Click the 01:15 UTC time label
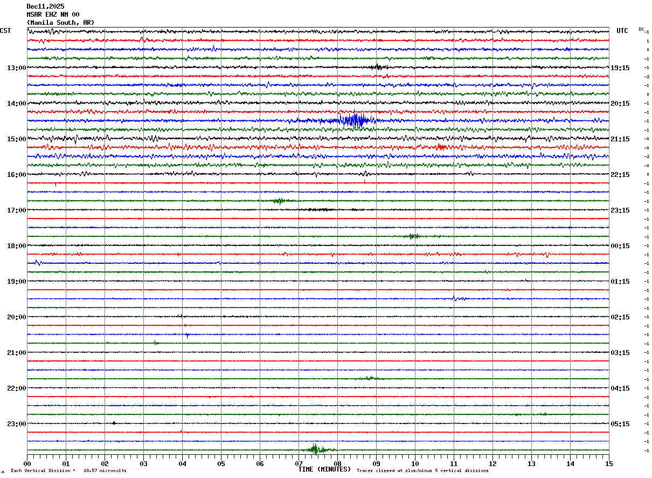652x478 pixels. 620,282
